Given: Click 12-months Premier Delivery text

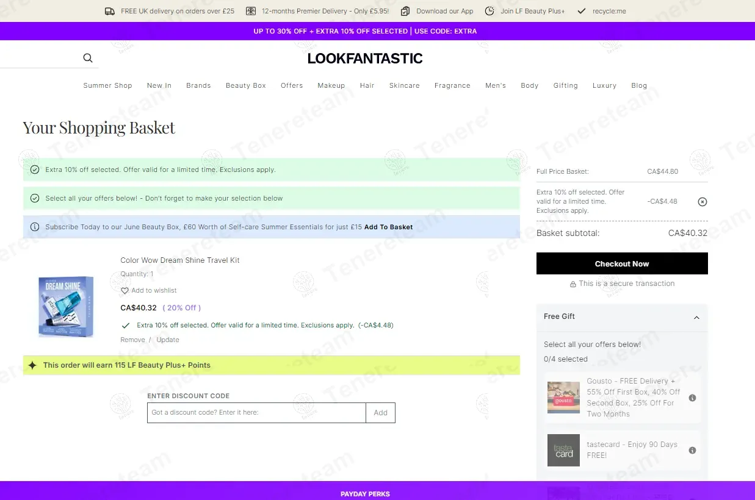Looking at the screenshot, I should click(325, 11).
